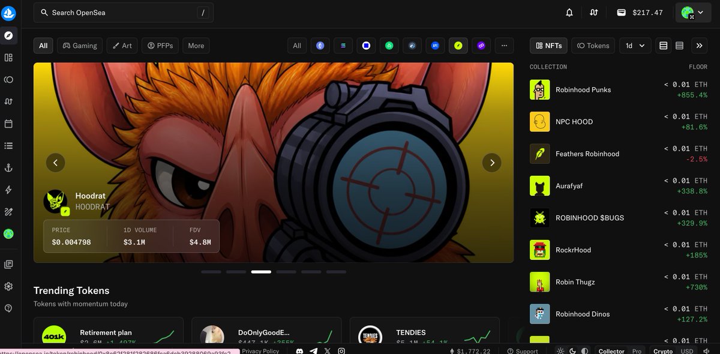720x354 pixels.
Task: Select the PFPs category tab
Action: (x=160, y=46)
